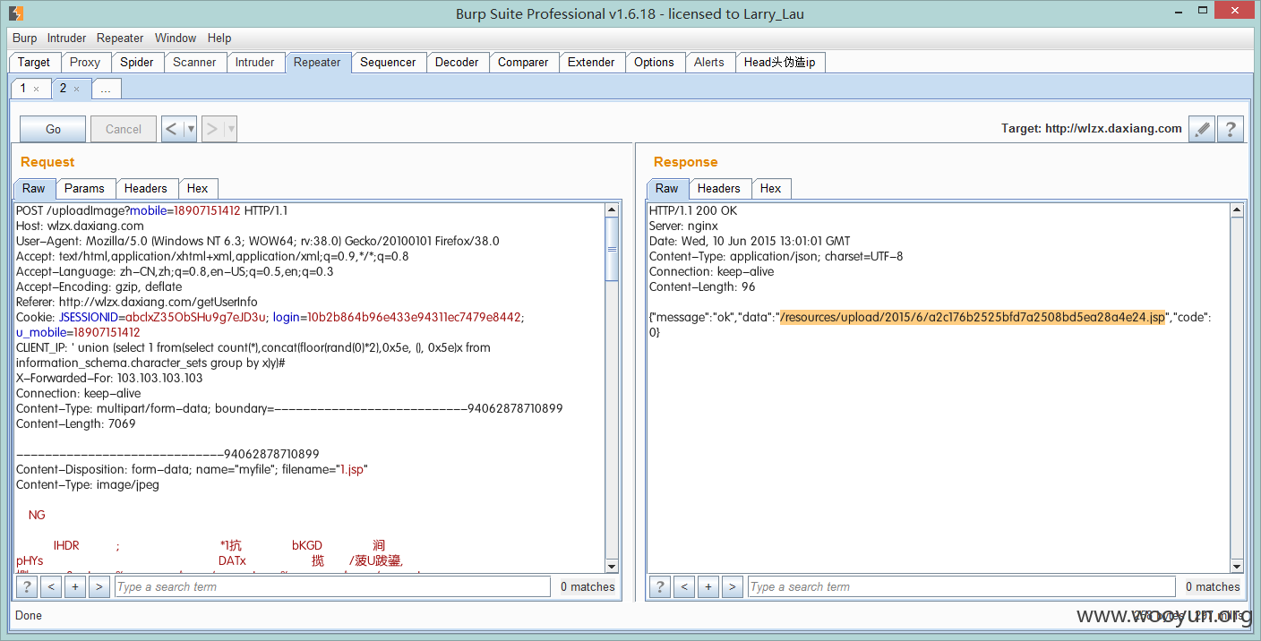Click the + button in request search bar
Screen dimensions: 1261x641
(x=75, y=586)
